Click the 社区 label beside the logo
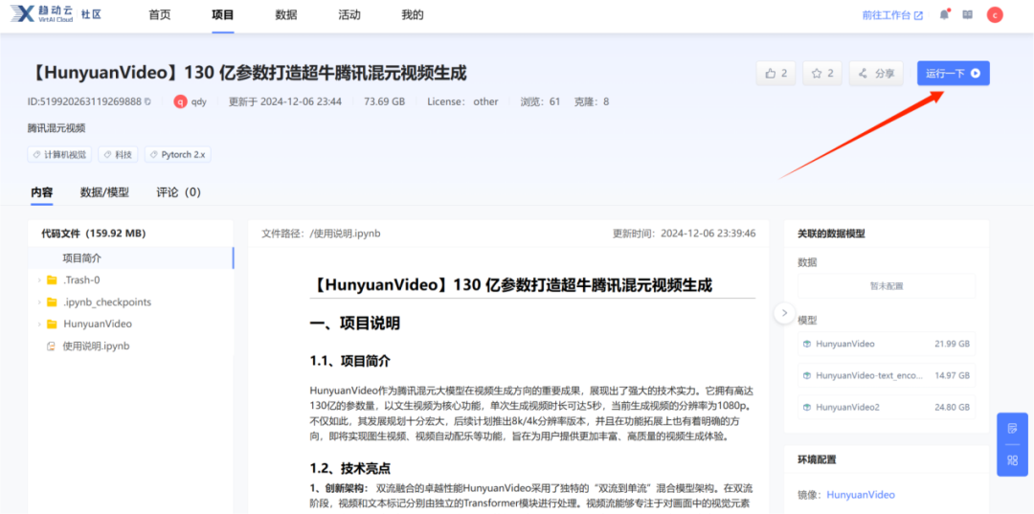Viewport: 1034px width, 514px height. [x=91, y=14]
